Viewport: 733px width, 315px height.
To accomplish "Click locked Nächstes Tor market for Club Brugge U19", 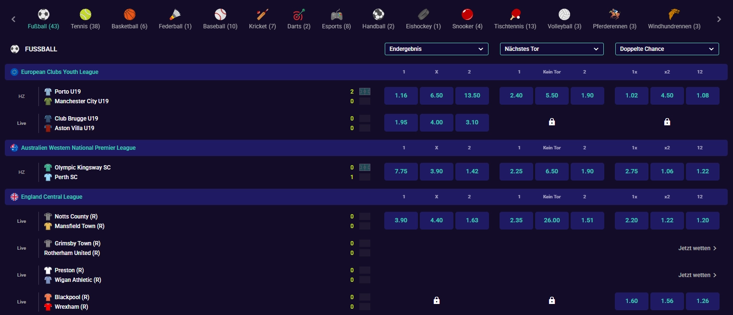I will tap(552, 122).
